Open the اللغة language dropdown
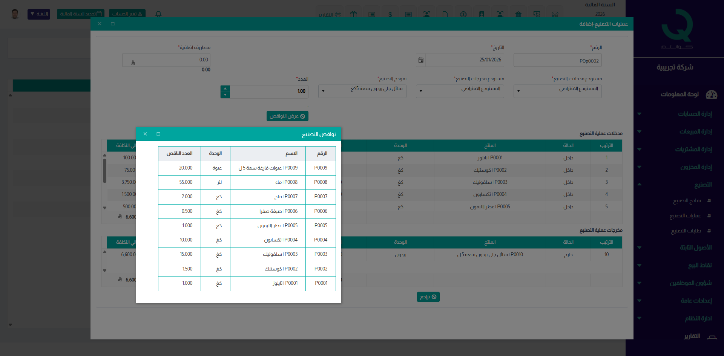The image size is (724, 356). point(39,14)
